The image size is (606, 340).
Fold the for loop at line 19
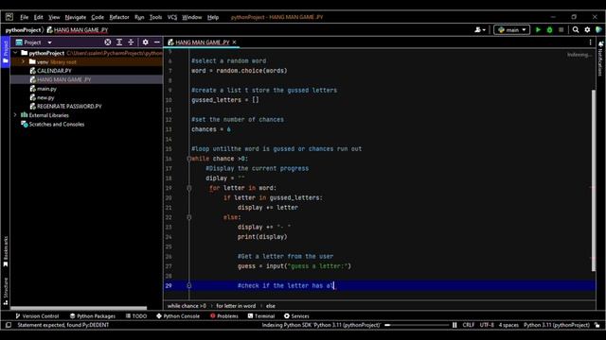tap(189, 188)
